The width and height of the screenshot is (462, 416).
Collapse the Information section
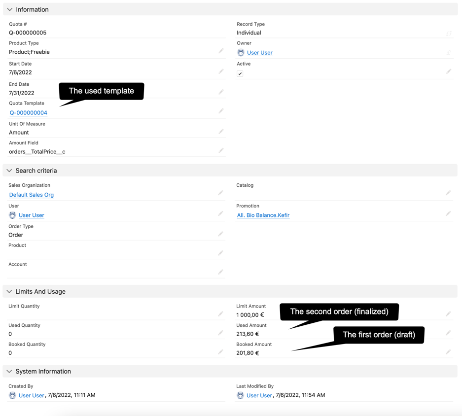click(x=10, y=9)
